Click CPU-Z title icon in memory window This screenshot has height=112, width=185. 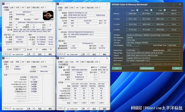click(x=3, y=58)
